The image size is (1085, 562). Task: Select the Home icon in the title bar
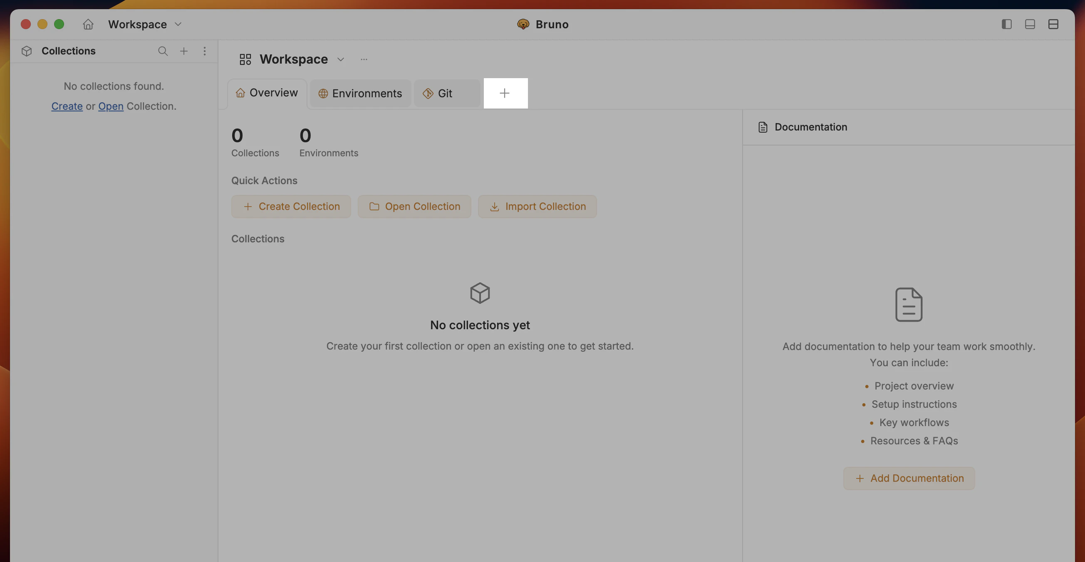coord(88,24)
